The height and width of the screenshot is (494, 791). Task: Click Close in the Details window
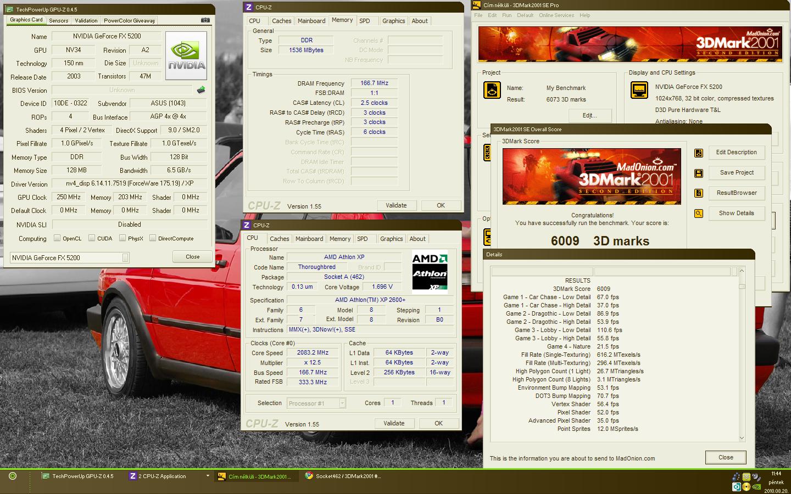click(x=726, y=457)
